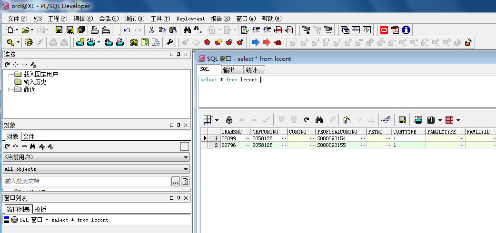Click the blue Info about icon
Viewport: 496px width, 233px height.
(x=406, y=30)
